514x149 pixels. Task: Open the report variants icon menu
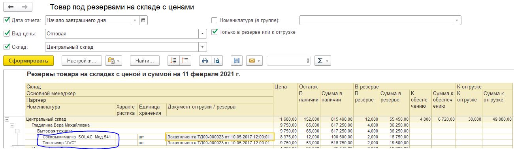pyautogui.click(x=114, y=61)
